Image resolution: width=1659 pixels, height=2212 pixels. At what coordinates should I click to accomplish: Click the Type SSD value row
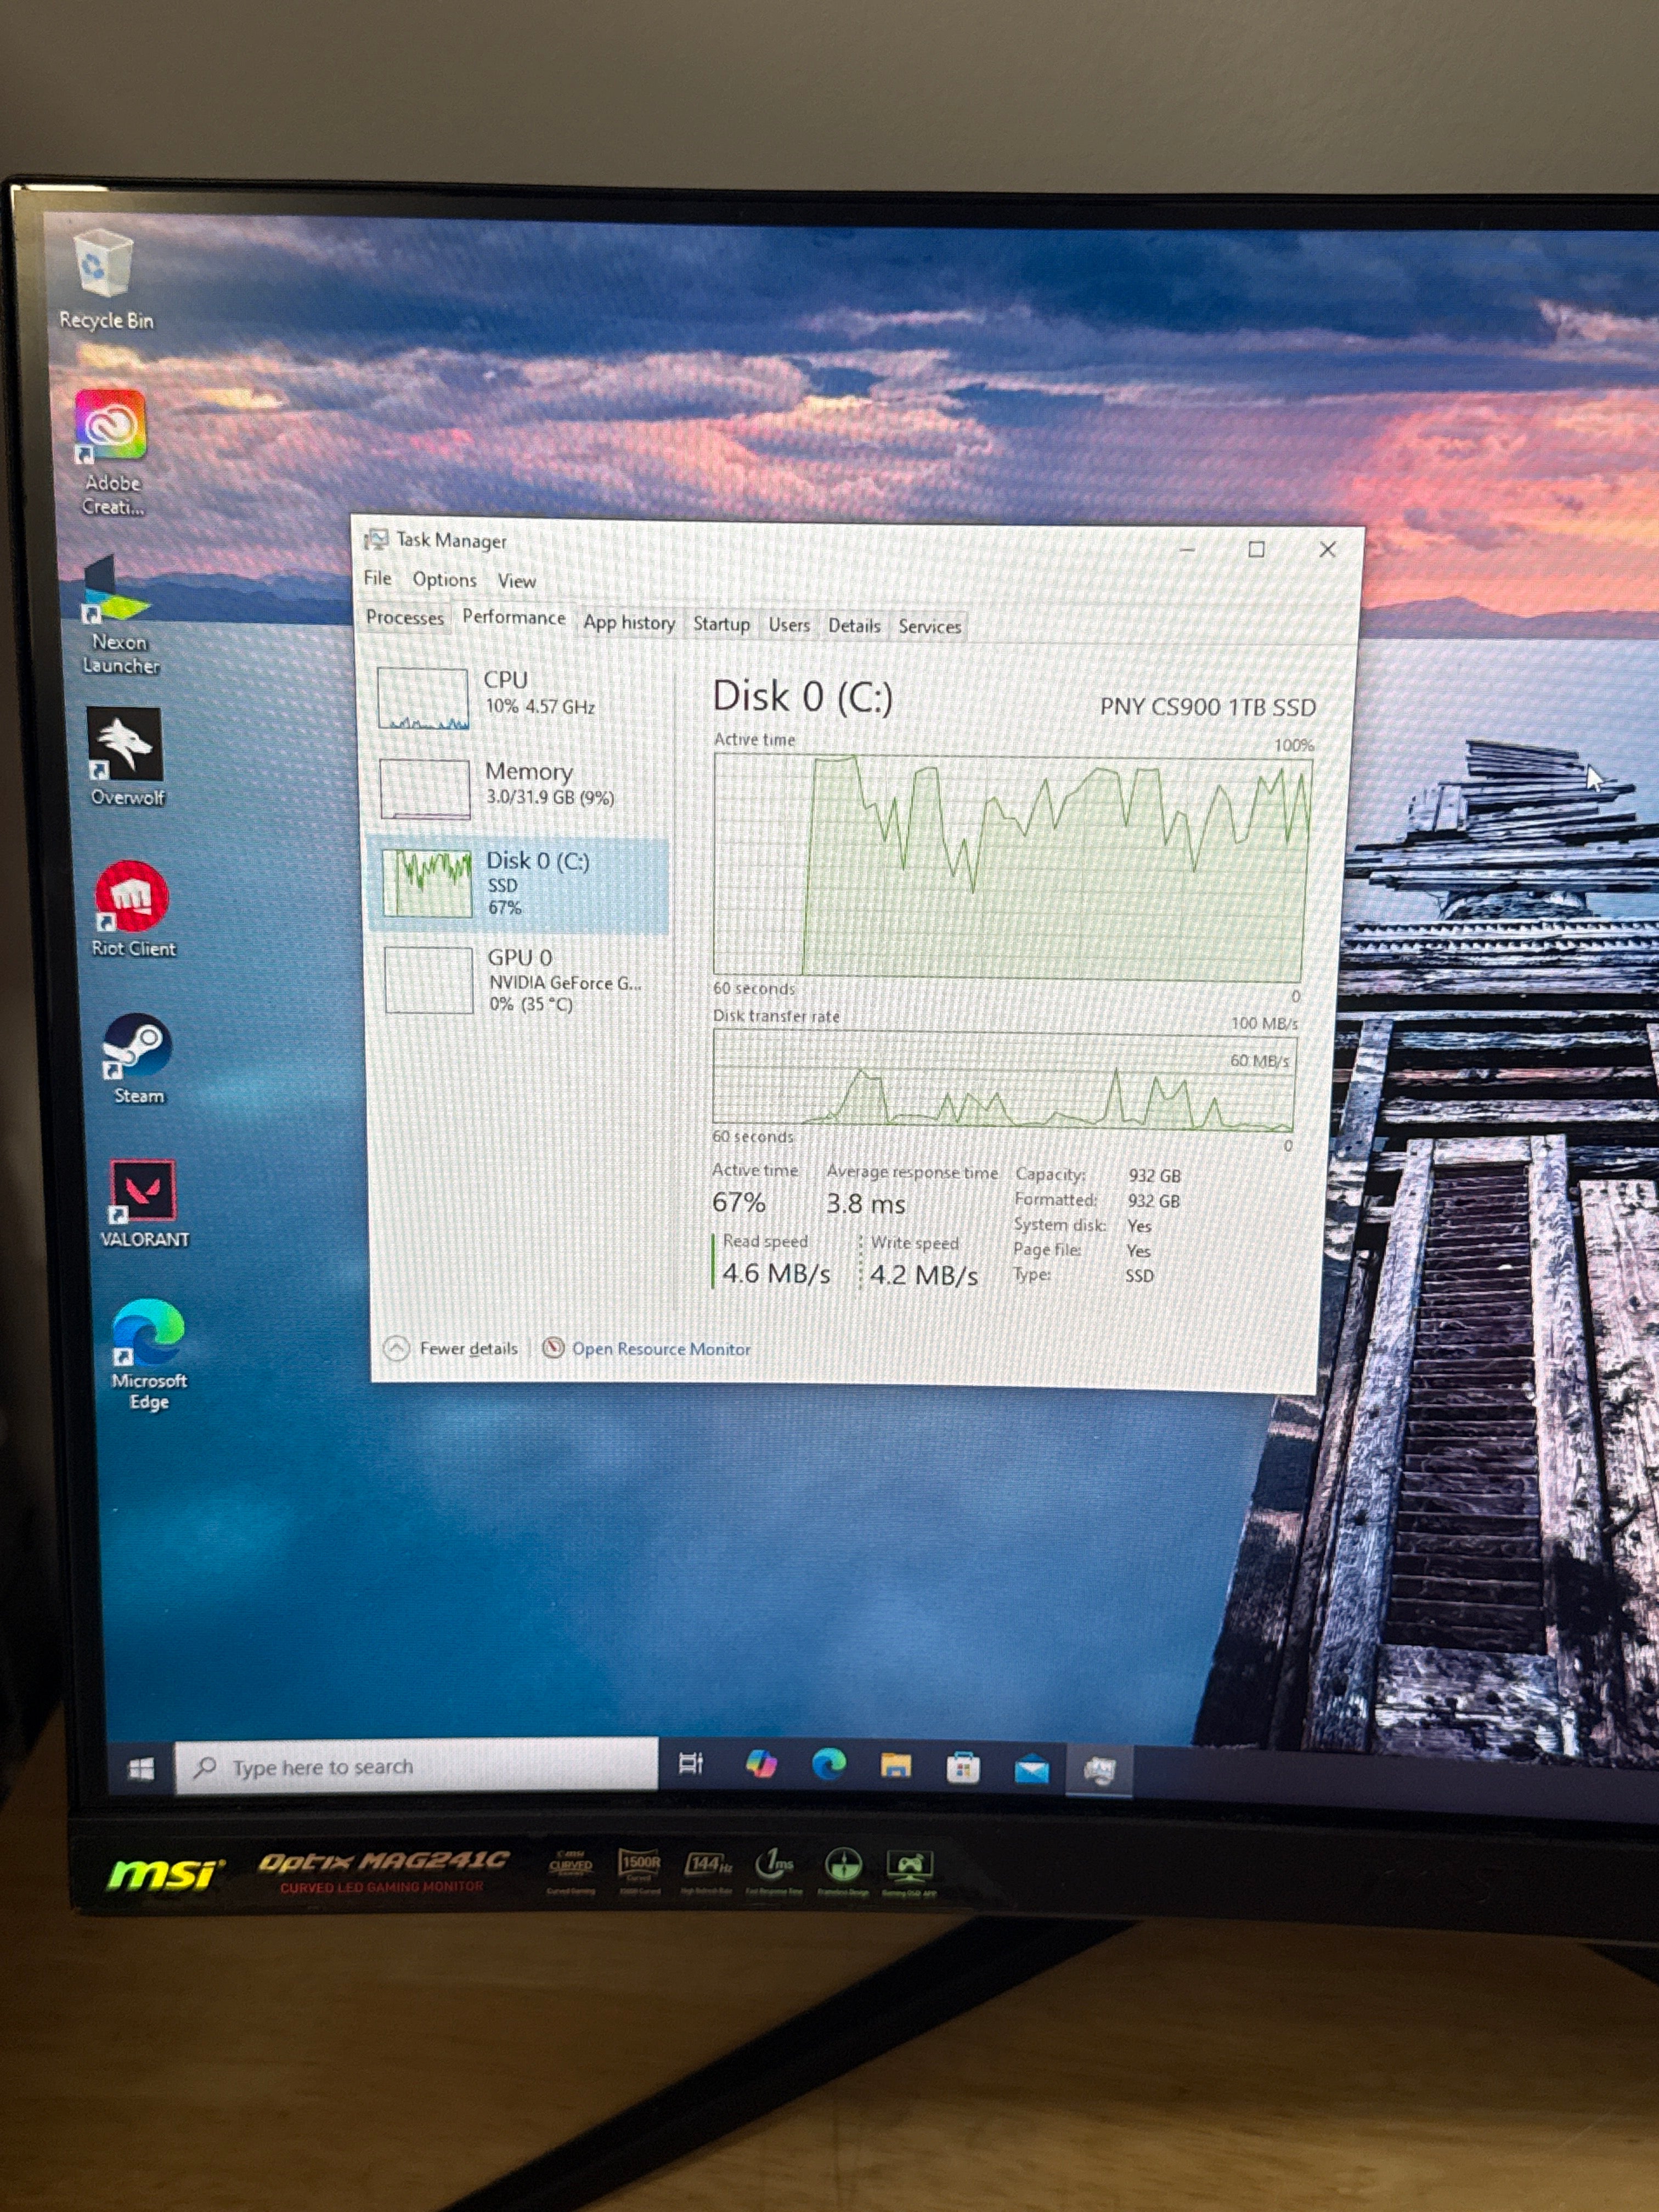pyautogui.click(x=1084, y=1275)
